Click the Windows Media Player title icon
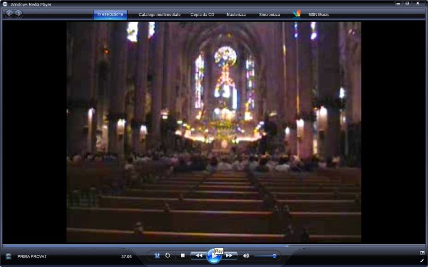The width and height of the screenshot is (428, 267). (5, 4)
